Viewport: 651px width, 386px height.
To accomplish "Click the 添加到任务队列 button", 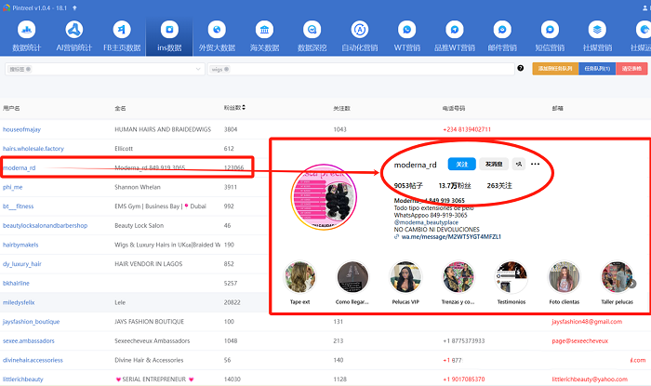I will click(x=555, y=69).
